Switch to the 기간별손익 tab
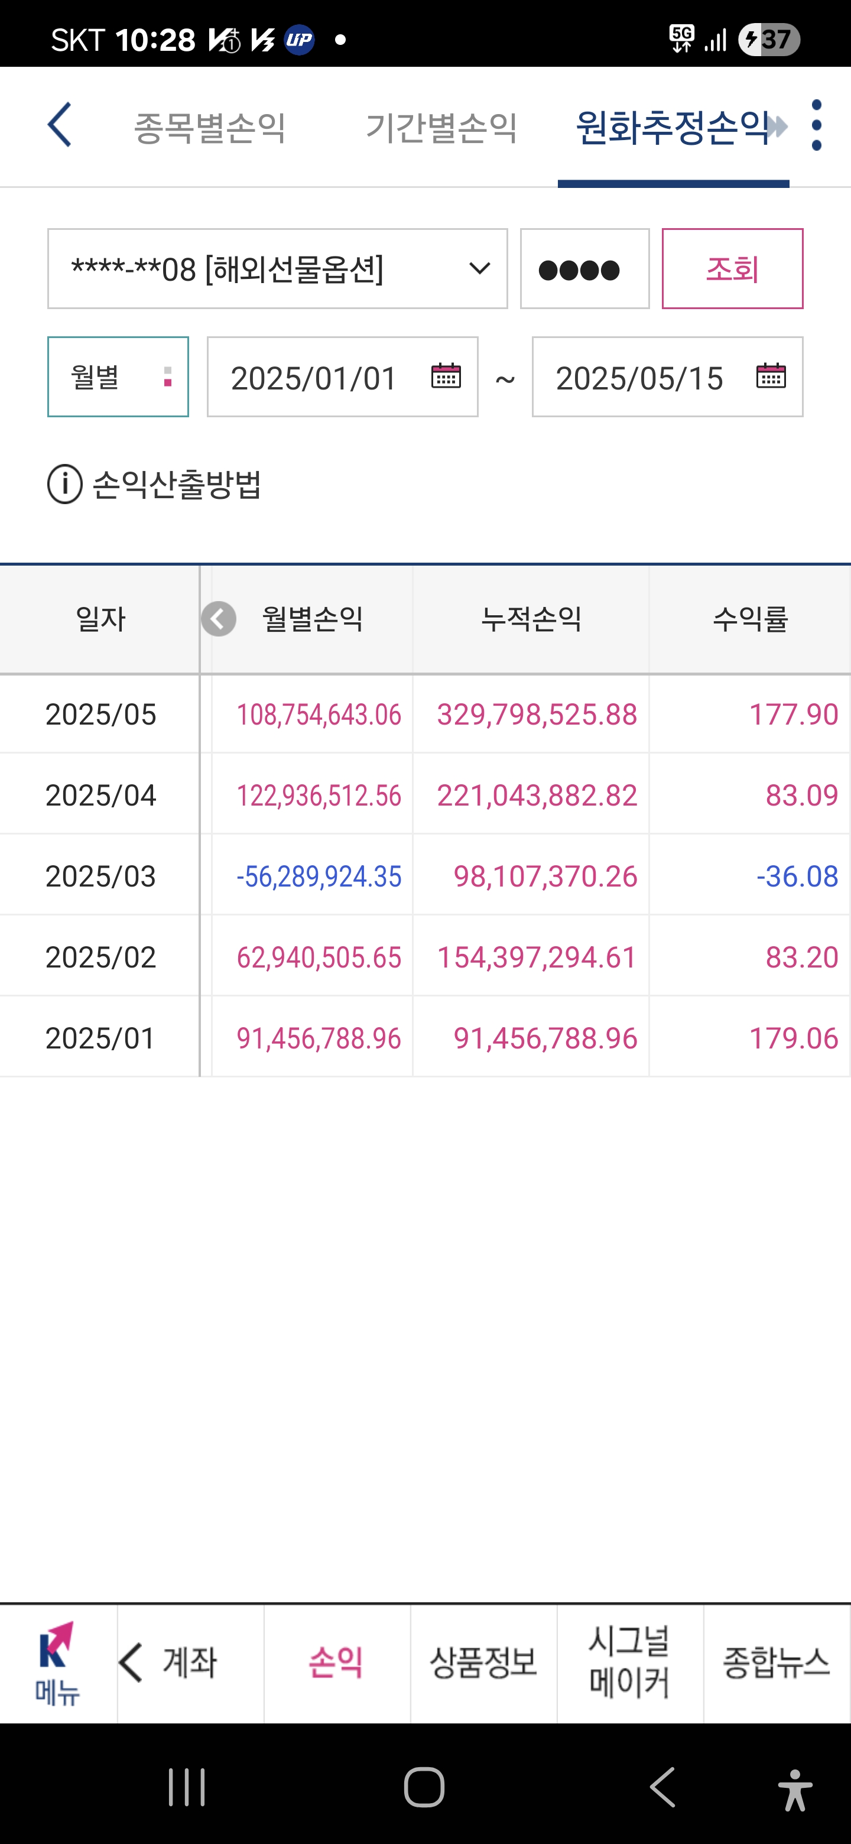851x1844 pixels. 441,128
